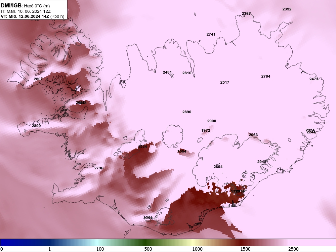Image resolution: width=336 pixels, height=252 pixels.
Task: Click the 1500 tick on color scale
Action: point(245,249)
